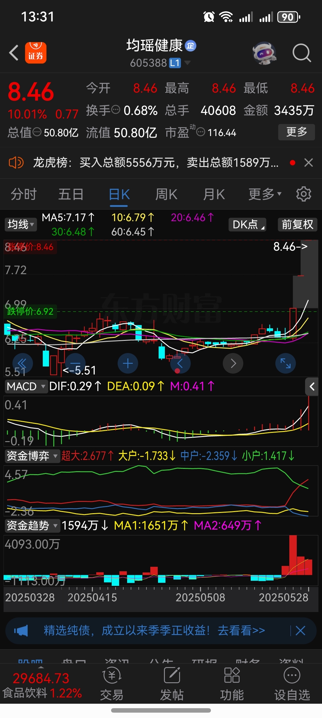Image resolution: width=322 pixels, height=718 pixels.
Task: Collapse side panel chevron beside MACD
Action: point(312,387)
